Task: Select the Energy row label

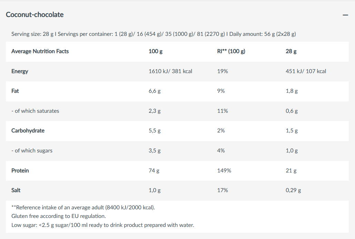Action: click(20, 71)
